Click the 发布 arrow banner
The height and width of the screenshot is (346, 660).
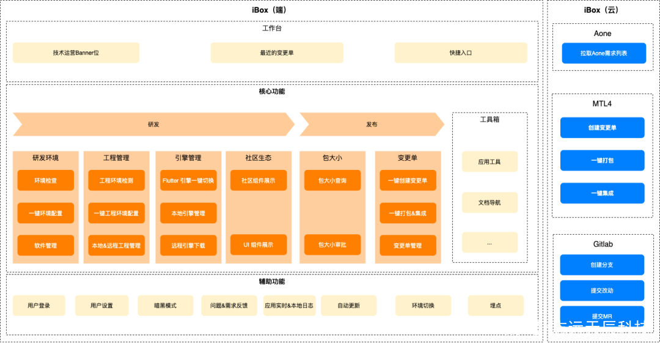click(372, 124)
